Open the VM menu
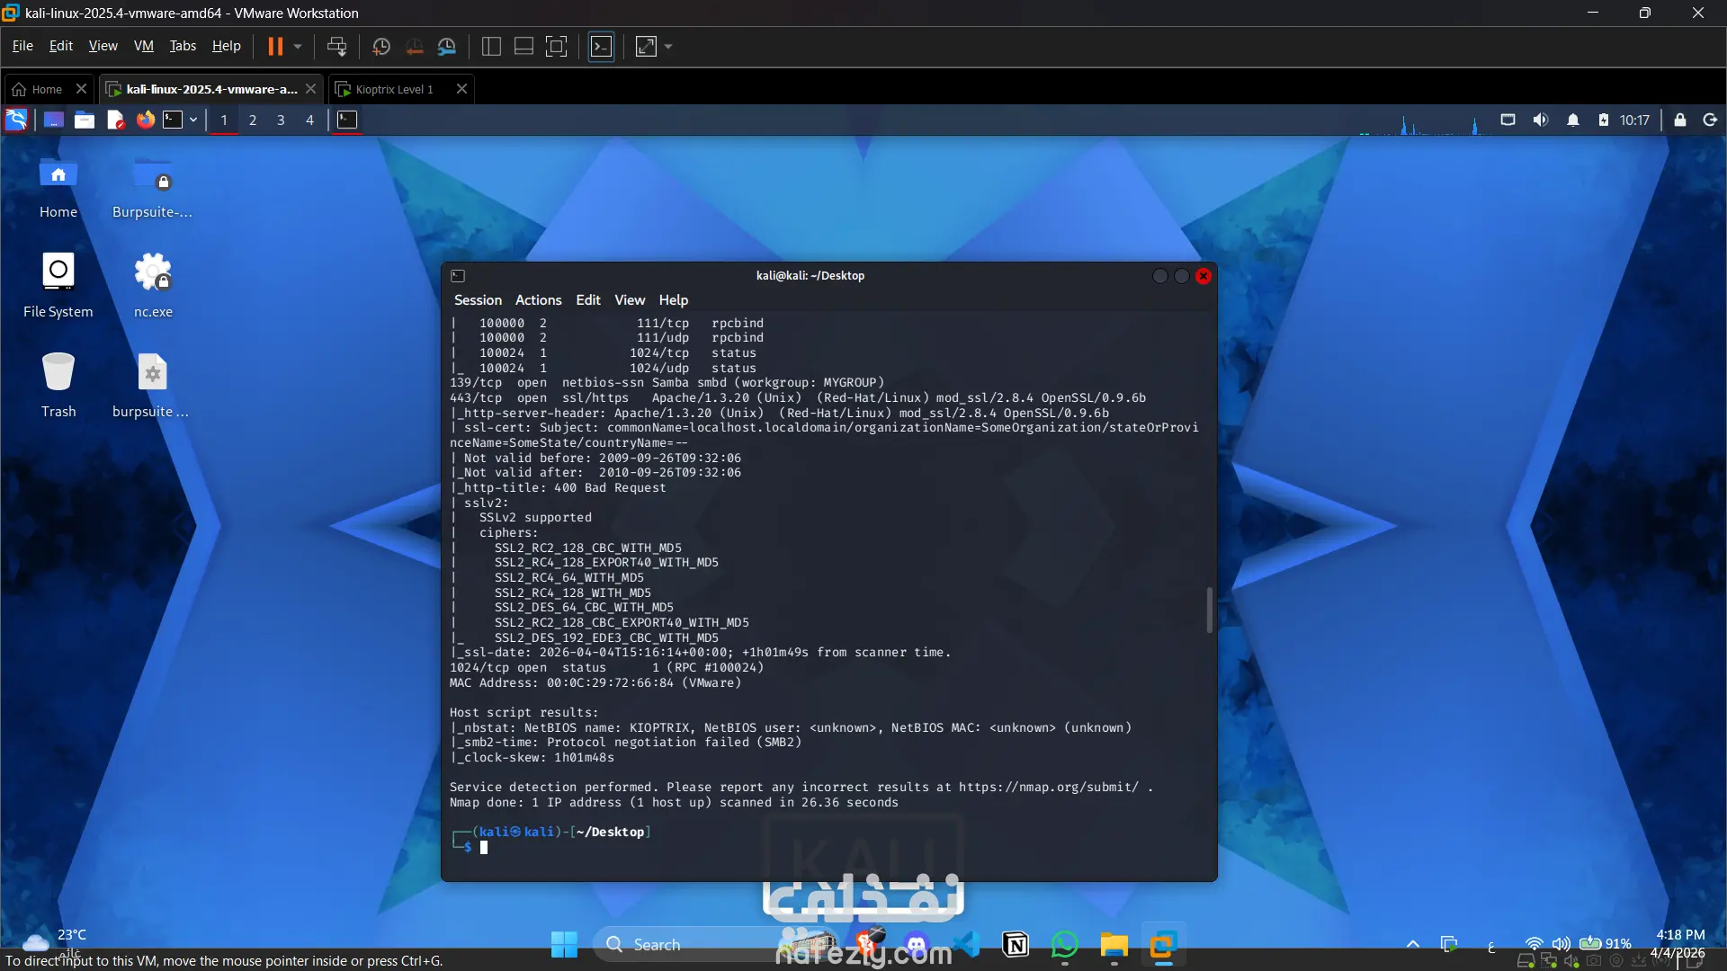The width and height of the screenshot is (1727, 971). [x=144, y=46]
